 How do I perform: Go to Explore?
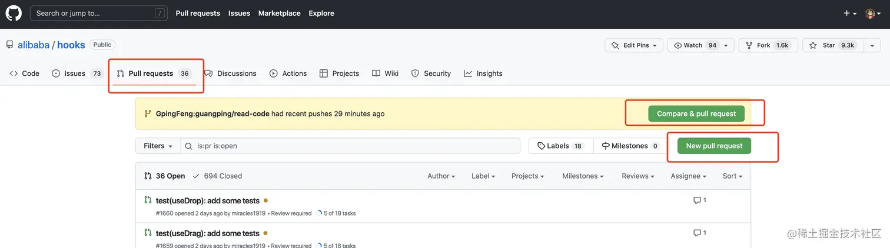[321, 13]
